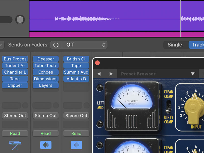Image resolution: width=204 pixels, height=153 pixels.
Task: Click Read automation mode on second channel
Action: coord(46,133)
